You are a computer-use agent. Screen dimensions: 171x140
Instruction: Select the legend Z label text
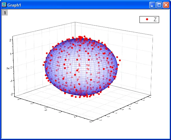pos(155,19)
